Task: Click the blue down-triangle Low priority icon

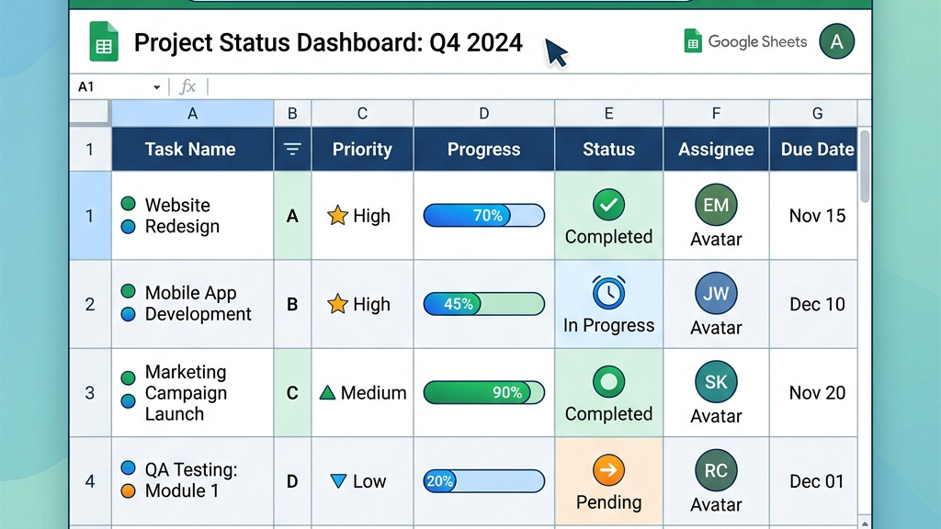Action: coord(338,481)
